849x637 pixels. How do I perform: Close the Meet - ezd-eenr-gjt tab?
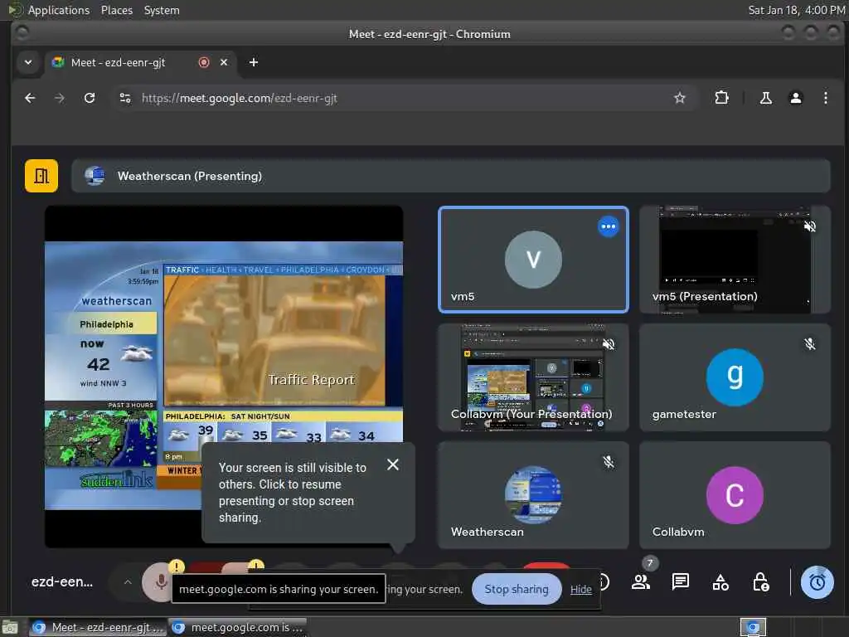(x=224, y=62)
